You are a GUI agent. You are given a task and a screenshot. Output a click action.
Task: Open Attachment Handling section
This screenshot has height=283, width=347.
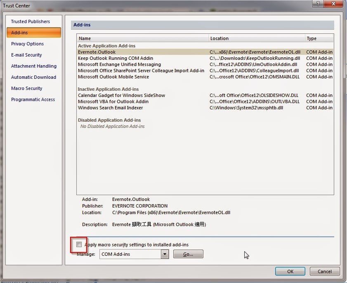pyautogui.click(x=34, y=66)
